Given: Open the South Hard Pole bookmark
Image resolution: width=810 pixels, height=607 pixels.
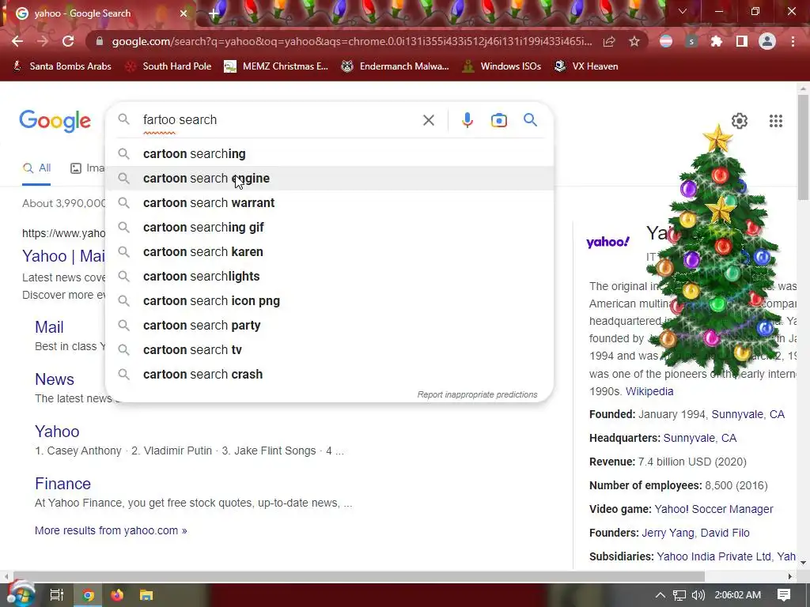Looking at the screenshot, I should point(168,66).
